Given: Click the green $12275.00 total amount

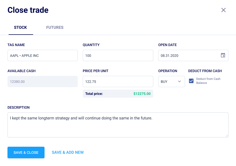Looking at the screenshot, I should [x=142, y=94].
